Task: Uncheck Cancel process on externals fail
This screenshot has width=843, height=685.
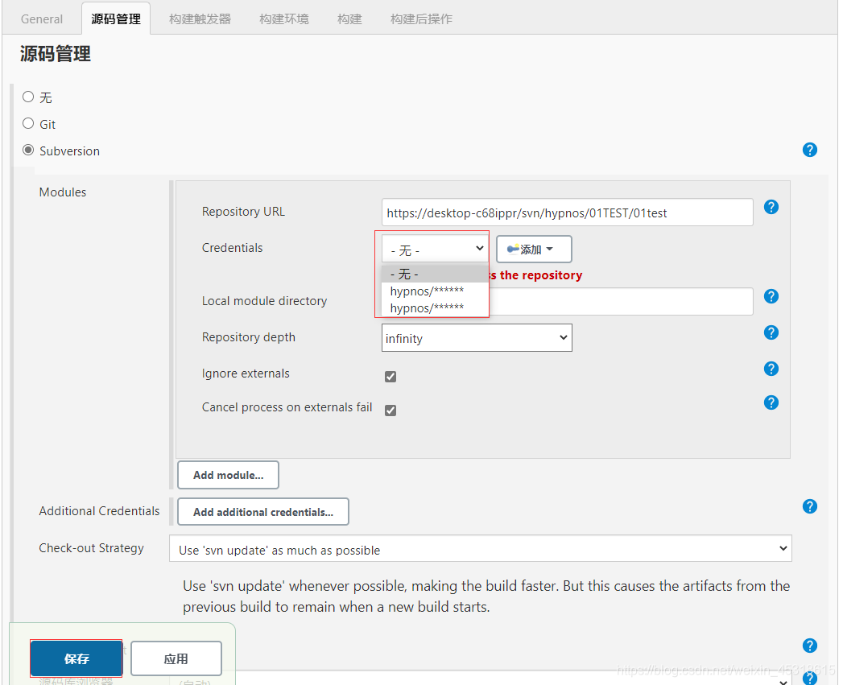Action: 390,410
